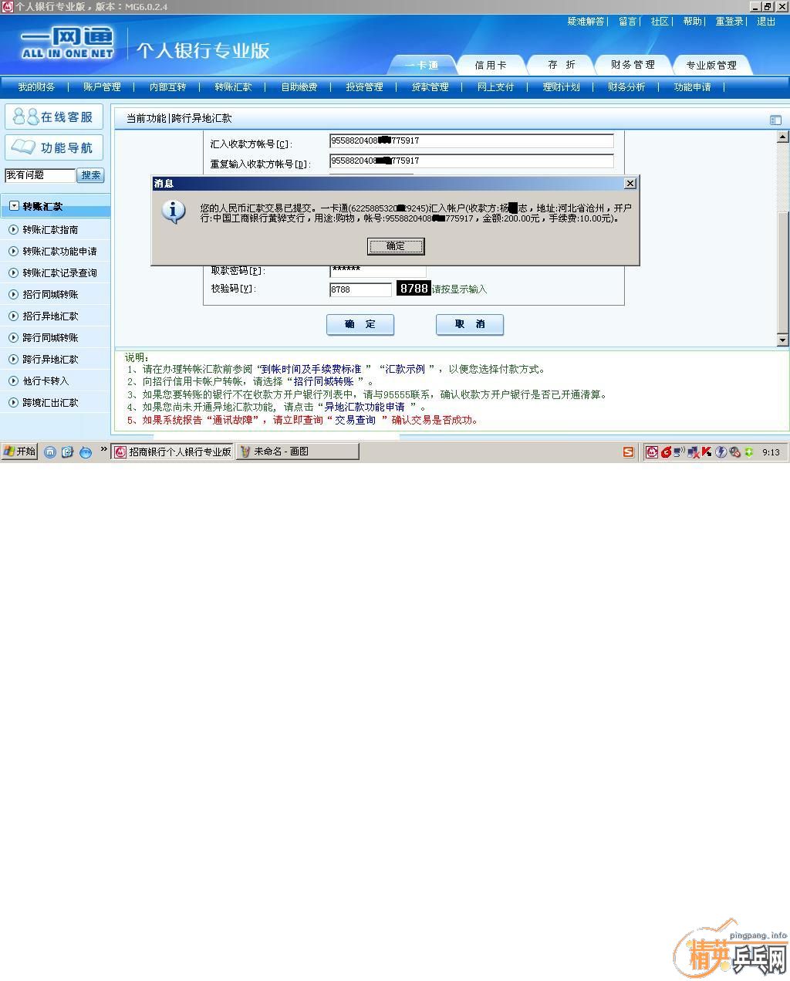This screenshot has height=981, width=790.
Task: Click the 取 消 form button
Action: (470, 324)
